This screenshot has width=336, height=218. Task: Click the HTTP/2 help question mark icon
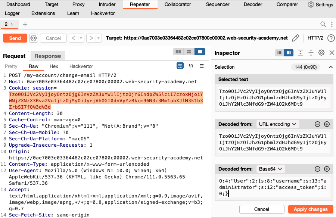click(x=332, y=38)
